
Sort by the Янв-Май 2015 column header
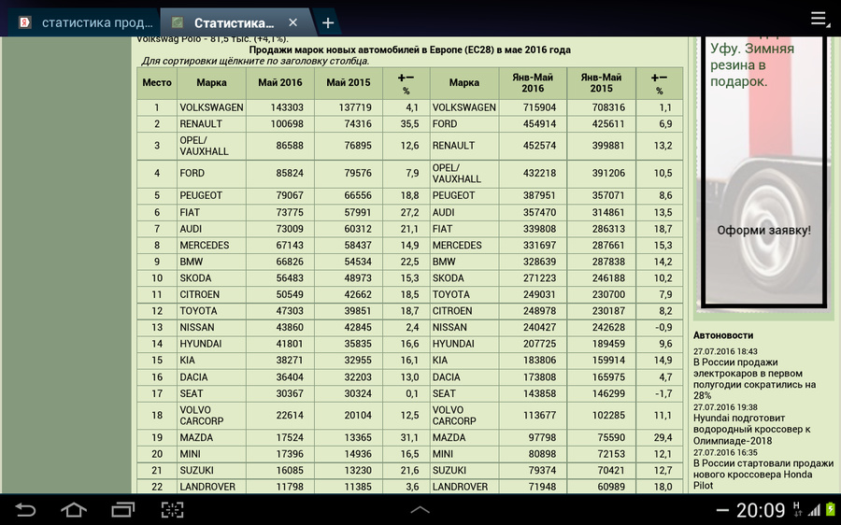coord(601,82)
